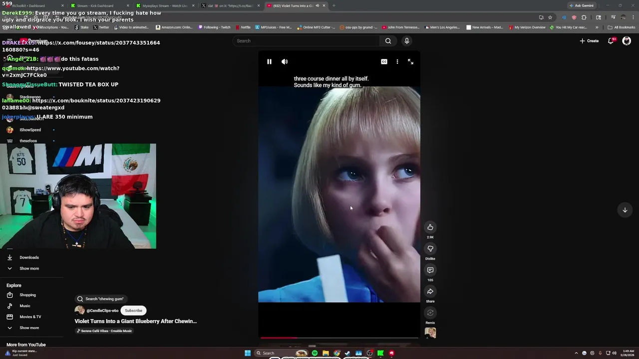Open My Verizon Overview bookmark
Image resolution: width=639 pixels, height=359 pixels.
(x=527, y=27)
